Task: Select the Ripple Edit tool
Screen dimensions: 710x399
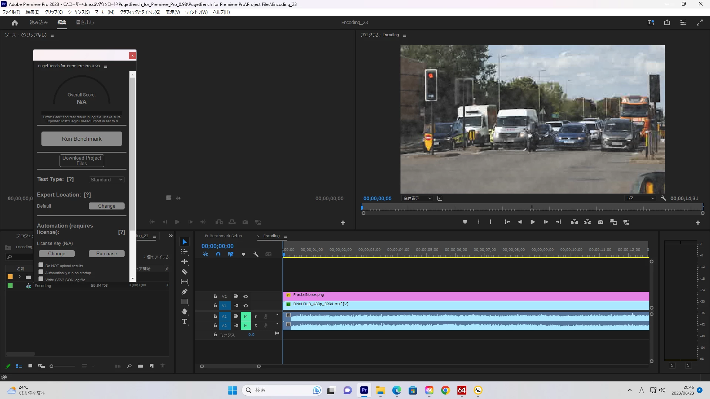Action: [x=185, y=262]
